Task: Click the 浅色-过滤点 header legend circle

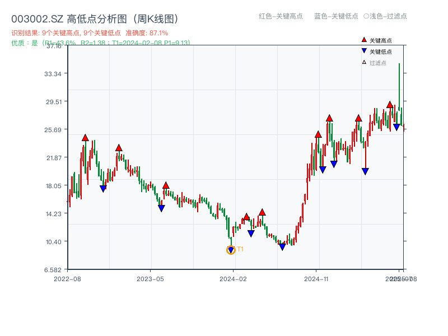Action: coord(366,16)
